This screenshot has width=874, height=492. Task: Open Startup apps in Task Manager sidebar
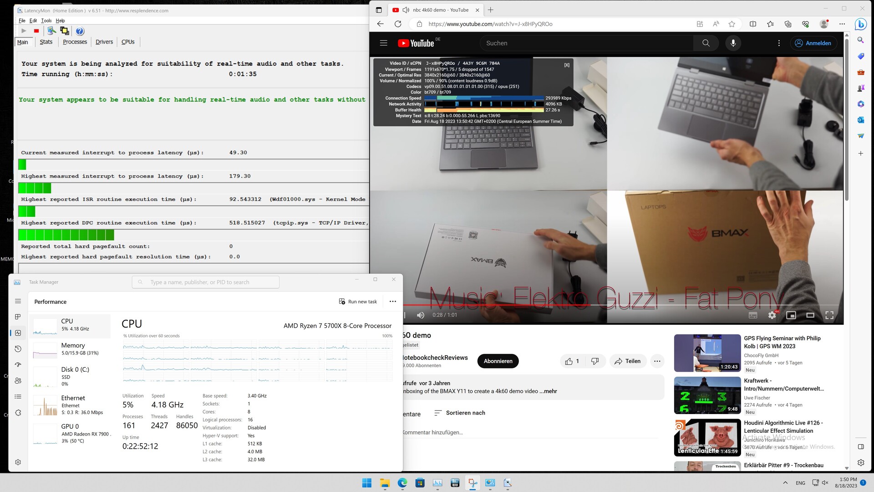(x=18, y=365)
